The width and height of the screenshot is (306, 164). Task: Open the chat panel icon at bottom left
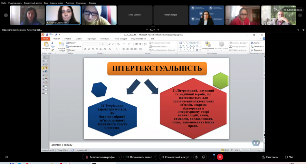coord(6,157)
